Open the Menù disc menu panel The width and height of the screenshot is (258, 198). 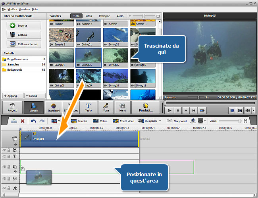click(x=123, y=108)
